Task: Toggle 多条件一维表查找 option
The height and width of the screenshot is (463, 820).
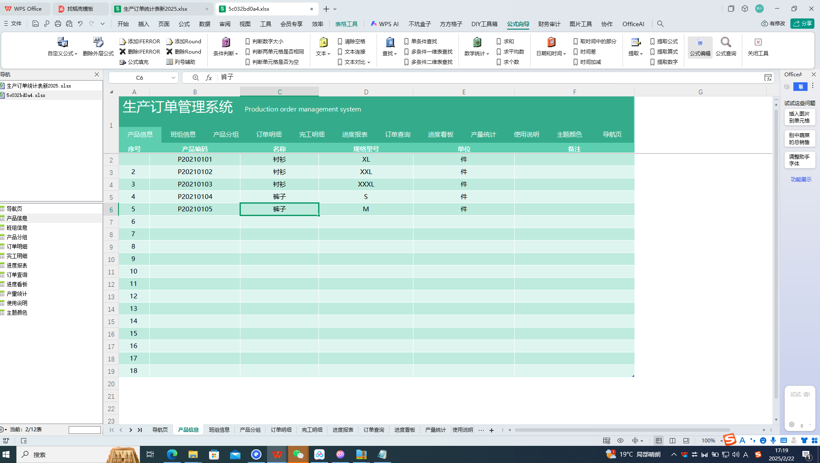Action: coord(428,51)
